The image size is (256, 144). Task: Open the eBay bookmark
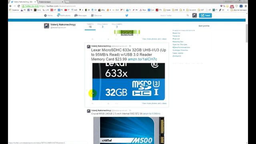click(x=102, y=10)
